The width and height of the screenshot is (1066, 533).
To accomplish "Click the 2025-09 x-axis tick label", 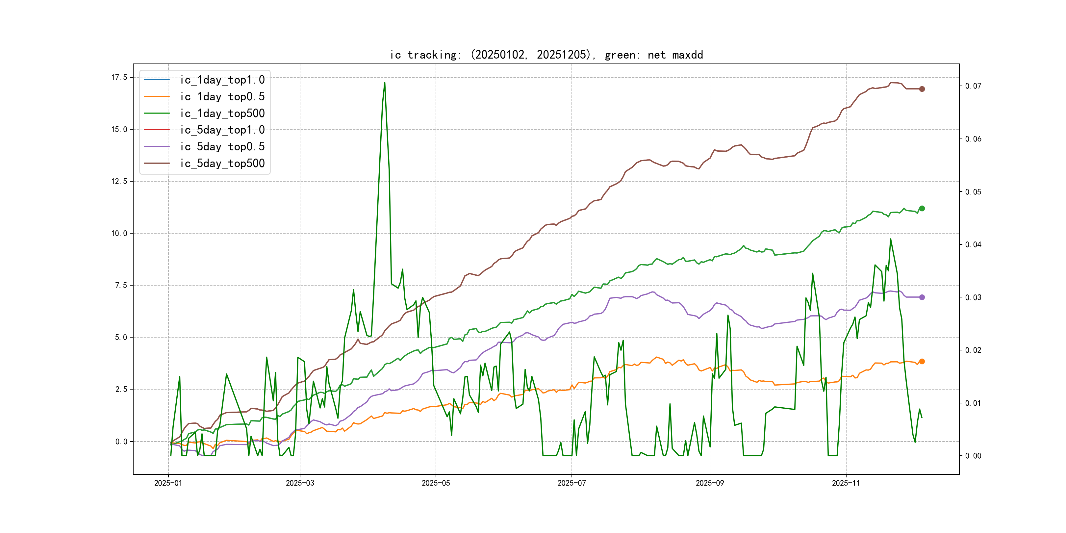I will [709, 483].
